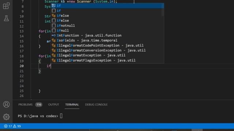
Task: Switch to the PROBLEMS panel tab
Action: point(25,104)
